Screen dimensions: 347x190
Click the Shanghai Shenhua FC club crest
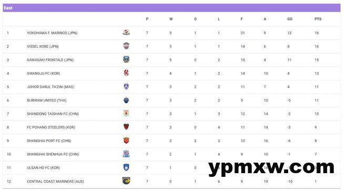click(x=126, y=154)
